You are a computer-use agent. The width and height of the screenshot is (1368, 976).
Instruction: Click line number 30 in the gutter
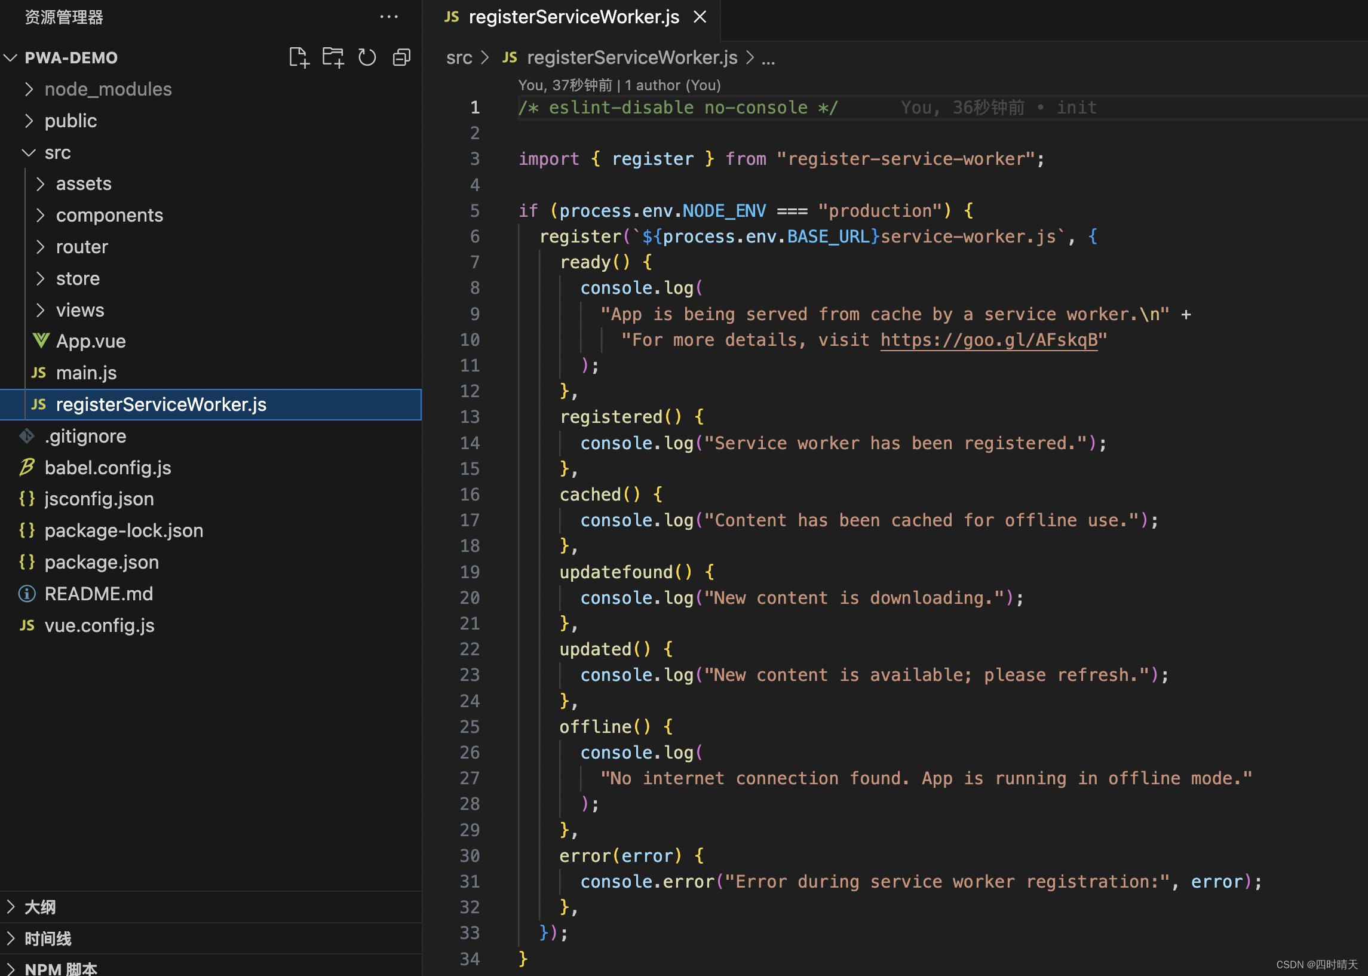click(470, 856)
